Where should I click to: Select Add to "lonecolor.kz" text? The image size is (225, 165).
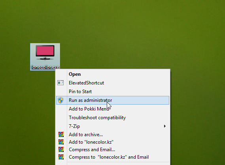(91, 142)
